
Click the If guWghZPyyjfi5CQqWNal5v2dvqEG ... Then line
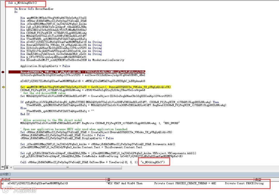click(x=120, y=102)
